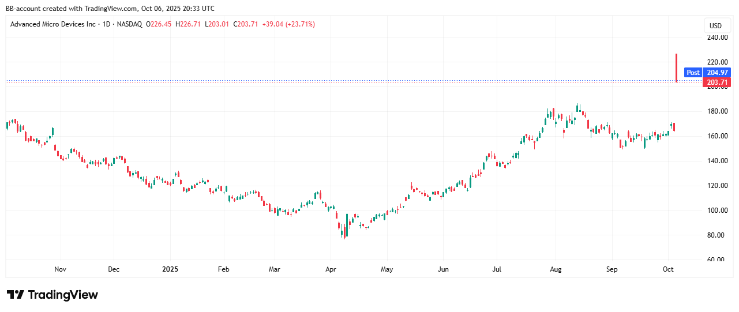
Task: Click the TradingView wordmark text
Action: click(63, 295)
